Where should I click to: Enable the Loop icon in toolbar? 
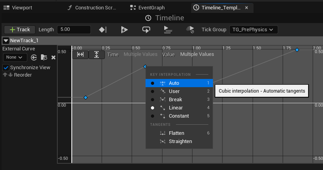146,30
